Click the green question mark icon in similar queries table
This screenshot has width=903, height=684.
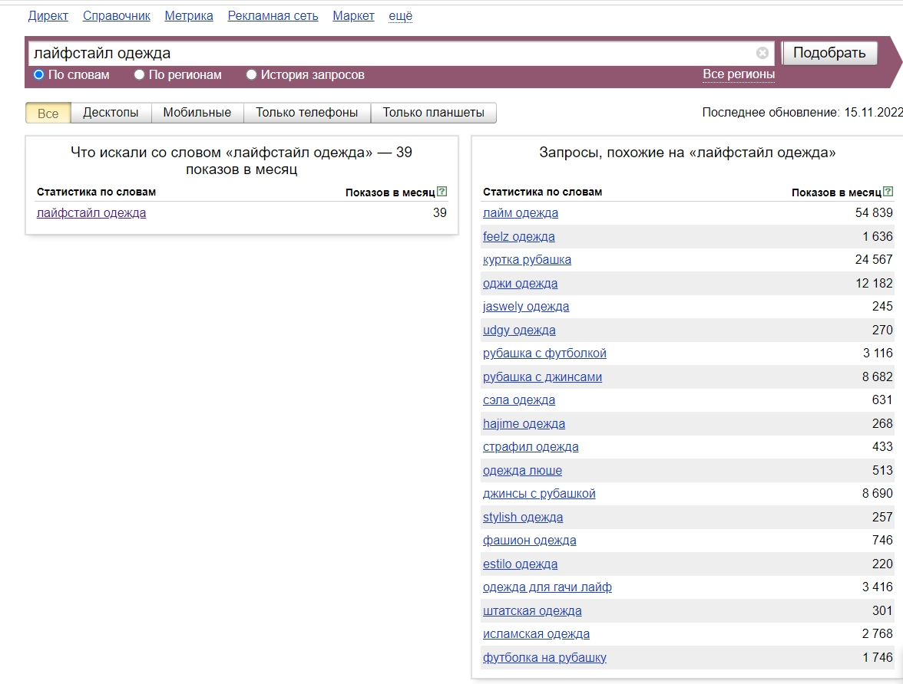coord(890,190)
